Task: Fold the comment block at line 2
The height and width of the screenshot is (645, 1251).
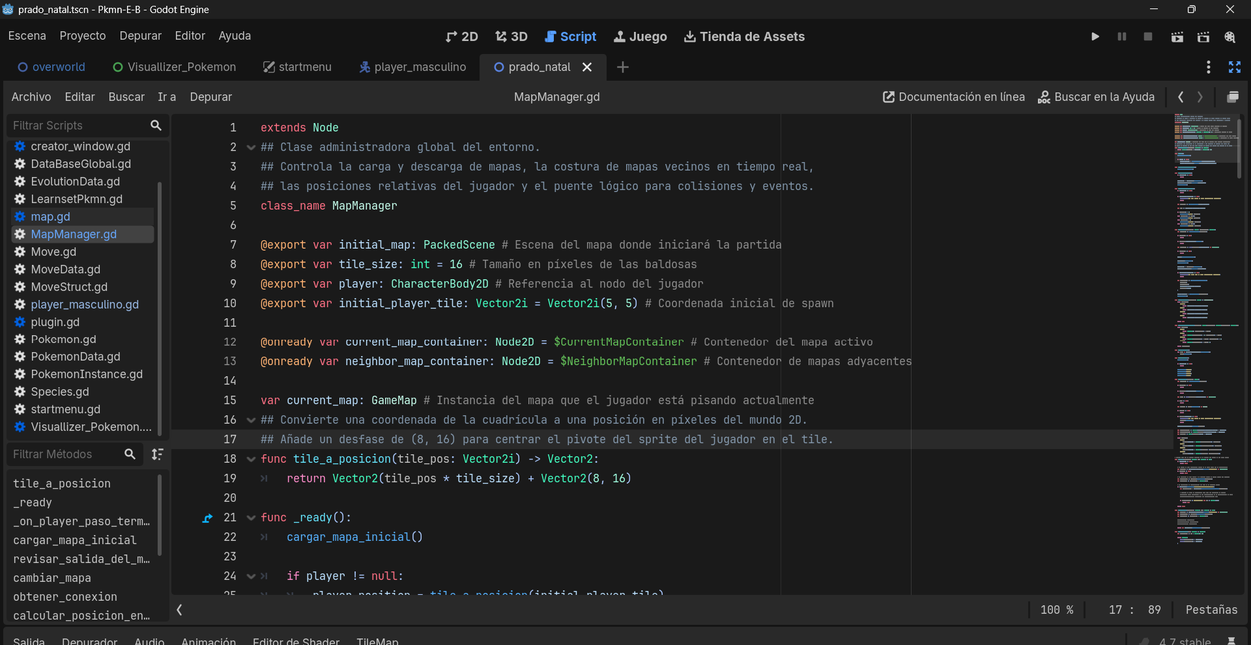Action: coord(251,148)
